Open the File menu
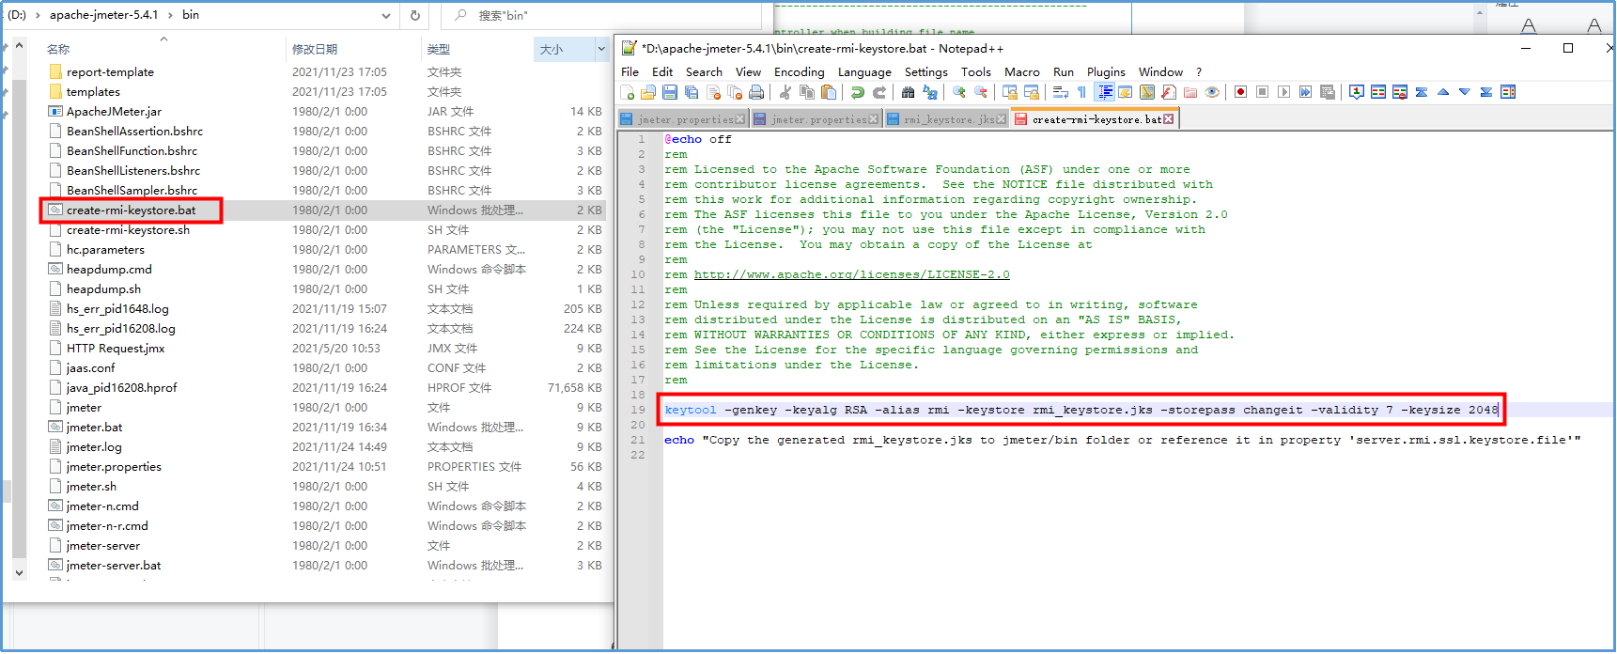The height and width of the screenshot is (654, 1617). (630, 72)
